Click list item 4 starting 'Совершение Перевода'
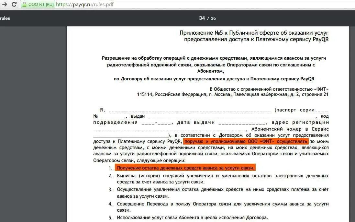The height and width of the screenshot is (222, 355). click(x=223, y=207)
